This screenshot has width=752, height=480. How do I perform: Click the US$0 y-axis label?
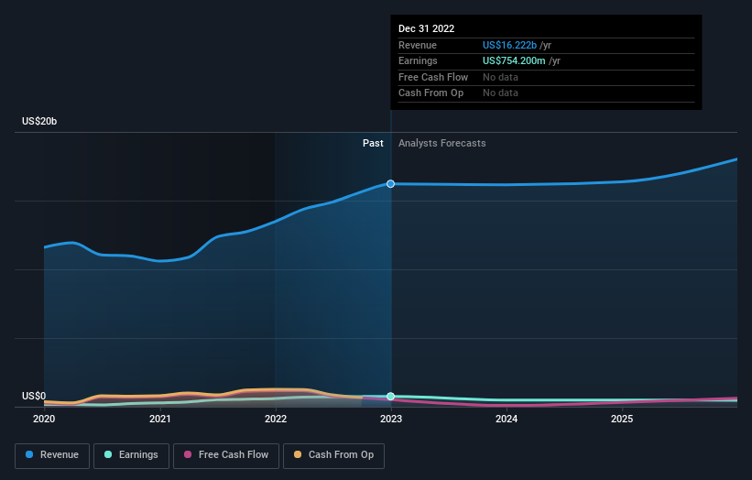pos(34,396)
